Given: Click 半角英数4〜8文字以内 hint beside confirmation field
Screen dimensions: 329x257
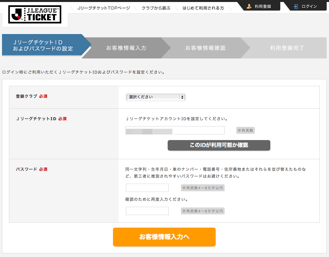Looking at the screenshot, I should click(x=203, y=211).
